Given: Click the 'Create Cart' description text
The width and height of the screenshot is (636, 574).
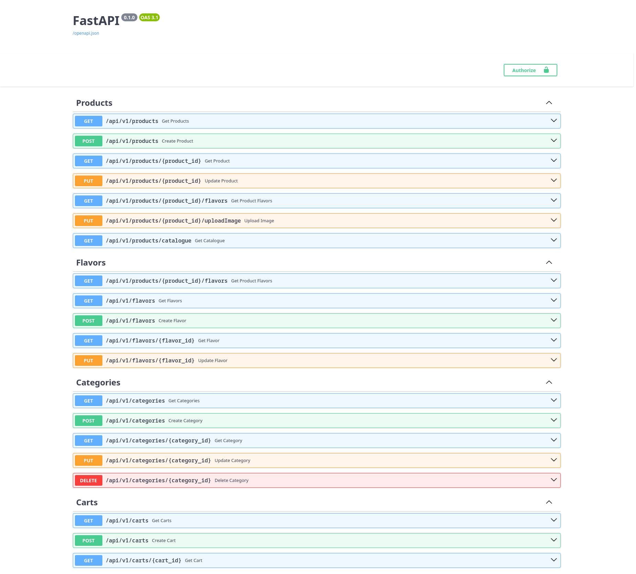Looking at the screenshot, I should click(x=164, y=541).
